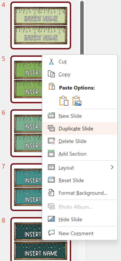This screenshot has width=121, height=261.
Task: Click the scissors Cut icon
Action: coord(51,62)
